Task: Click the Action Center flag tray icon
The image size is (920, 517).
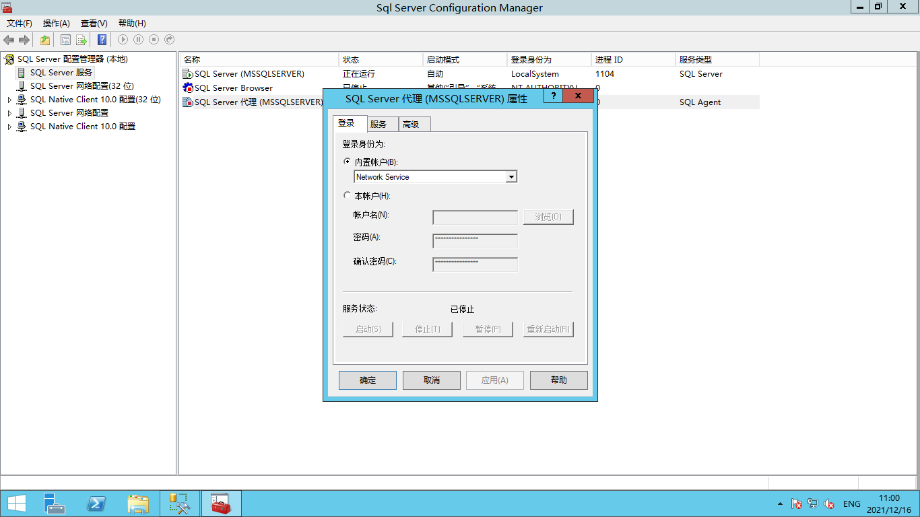Action: coord(796,504)
